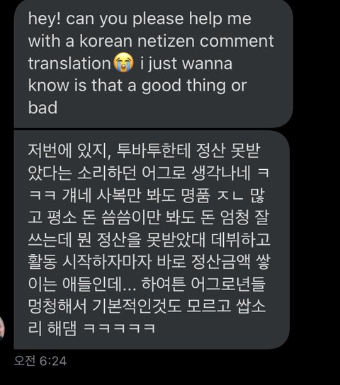Click the word hey! starting the first message
Screen dimensions: 340x385
click(44, 19)
